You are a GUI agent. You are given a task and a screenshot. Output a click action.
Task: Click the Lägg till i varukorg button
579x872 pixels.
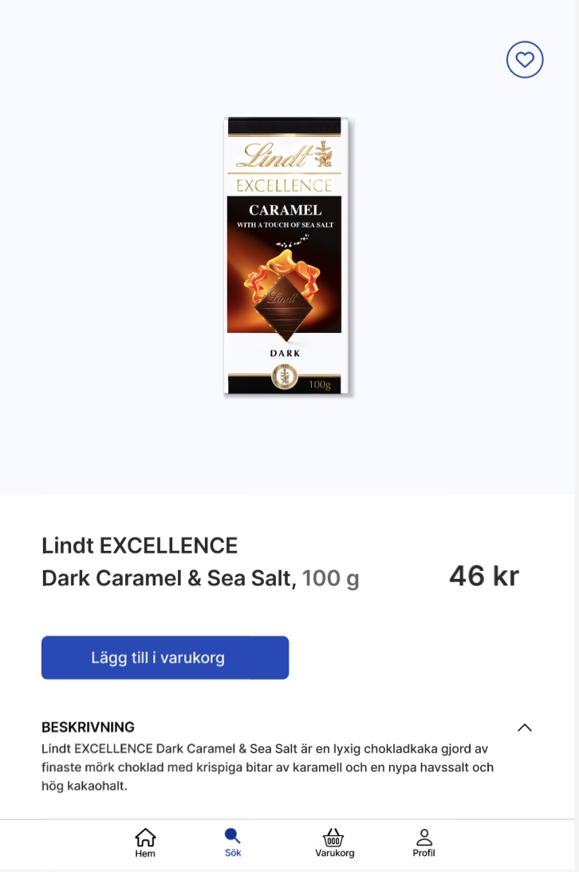165,657
